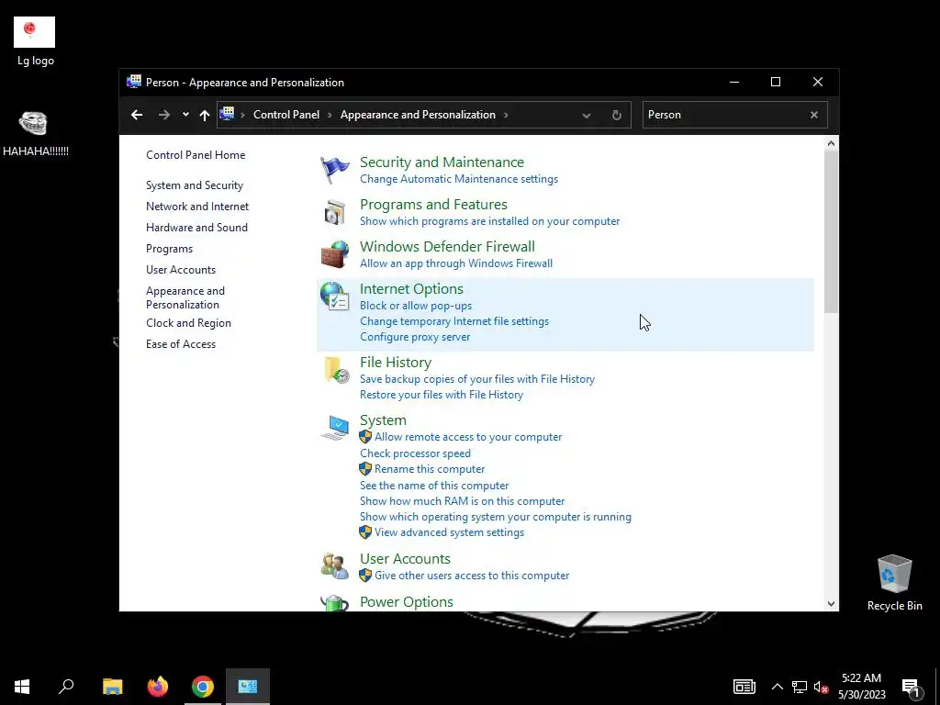Click Give other users access link
Screen dimensions: 940x705
472,576
